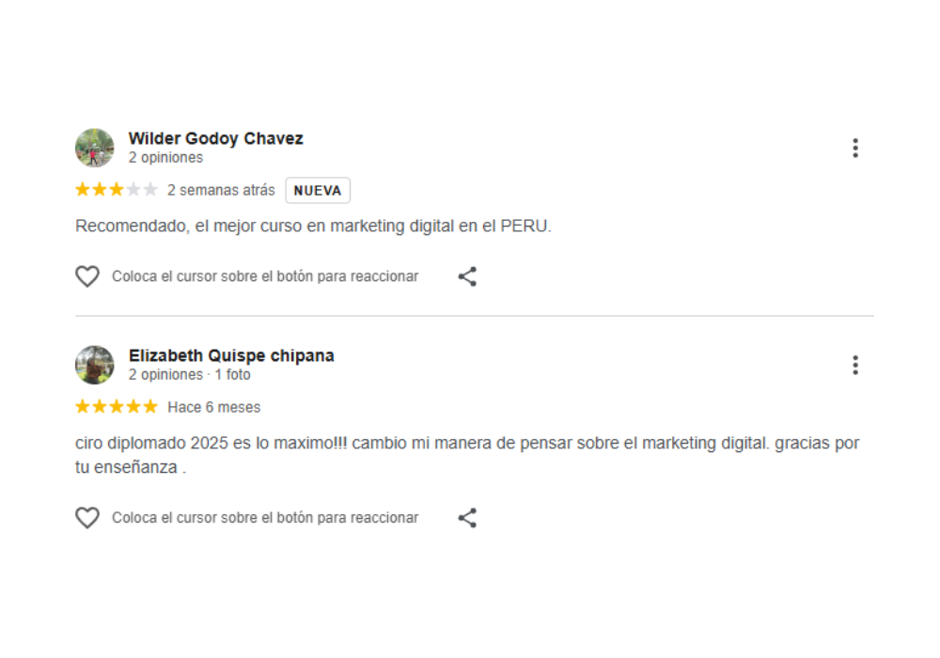Open the three-dot menu on Elizabeth's review
Viewport: 940px width, 658px height.
tap(854, 365)
